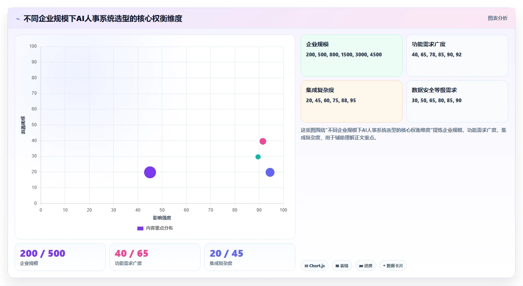523x286 pixels.
Task: Click the lightning icon beside the title
Action: pos(18,18)
